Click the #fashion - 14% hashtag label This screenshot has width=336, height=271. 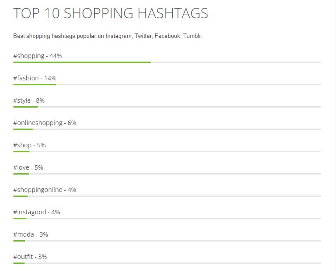pos(35,78)
